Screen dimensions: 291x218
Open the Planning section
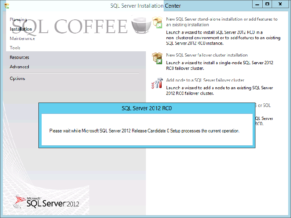click(18, 20)
